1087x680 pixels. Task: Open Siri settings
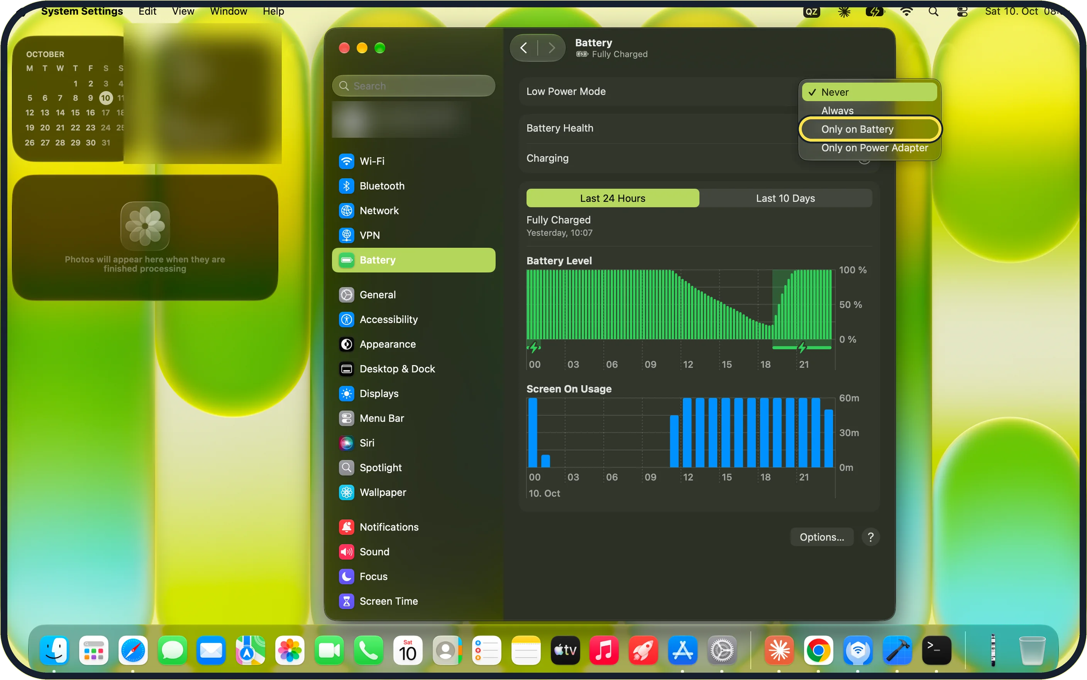(x=413, y=443)
